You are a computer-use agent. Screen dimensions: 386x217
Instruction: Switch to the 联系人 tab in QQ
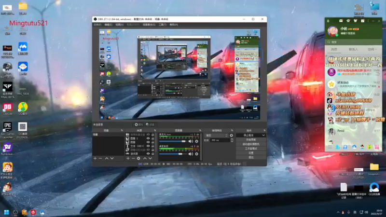pyautogui.click(x=353, y=50)
